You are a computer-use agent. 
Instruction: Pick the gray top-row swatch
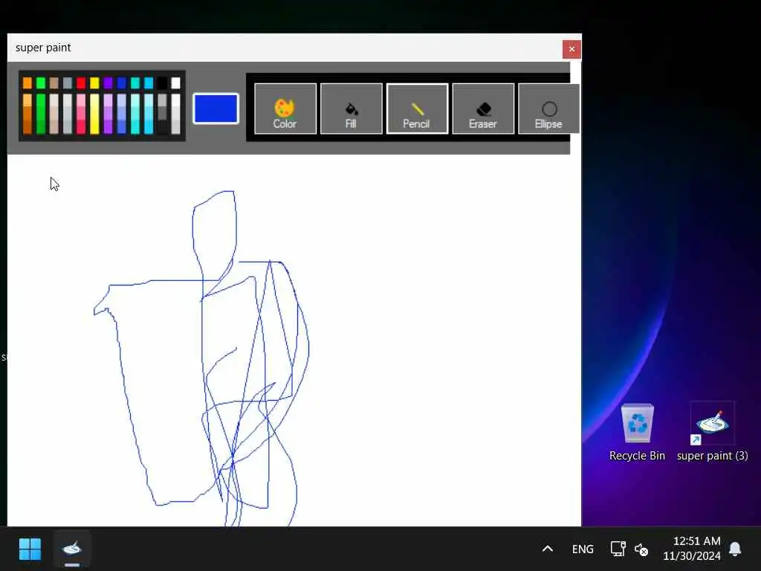(x=68, y=83)
